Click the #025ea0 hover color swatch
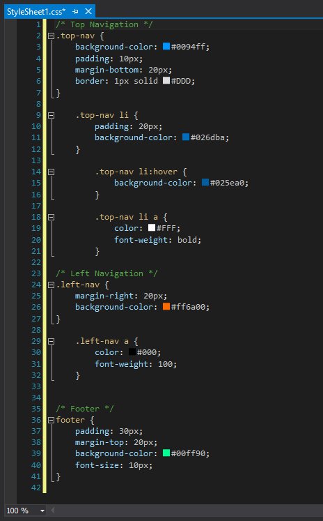 205,182
